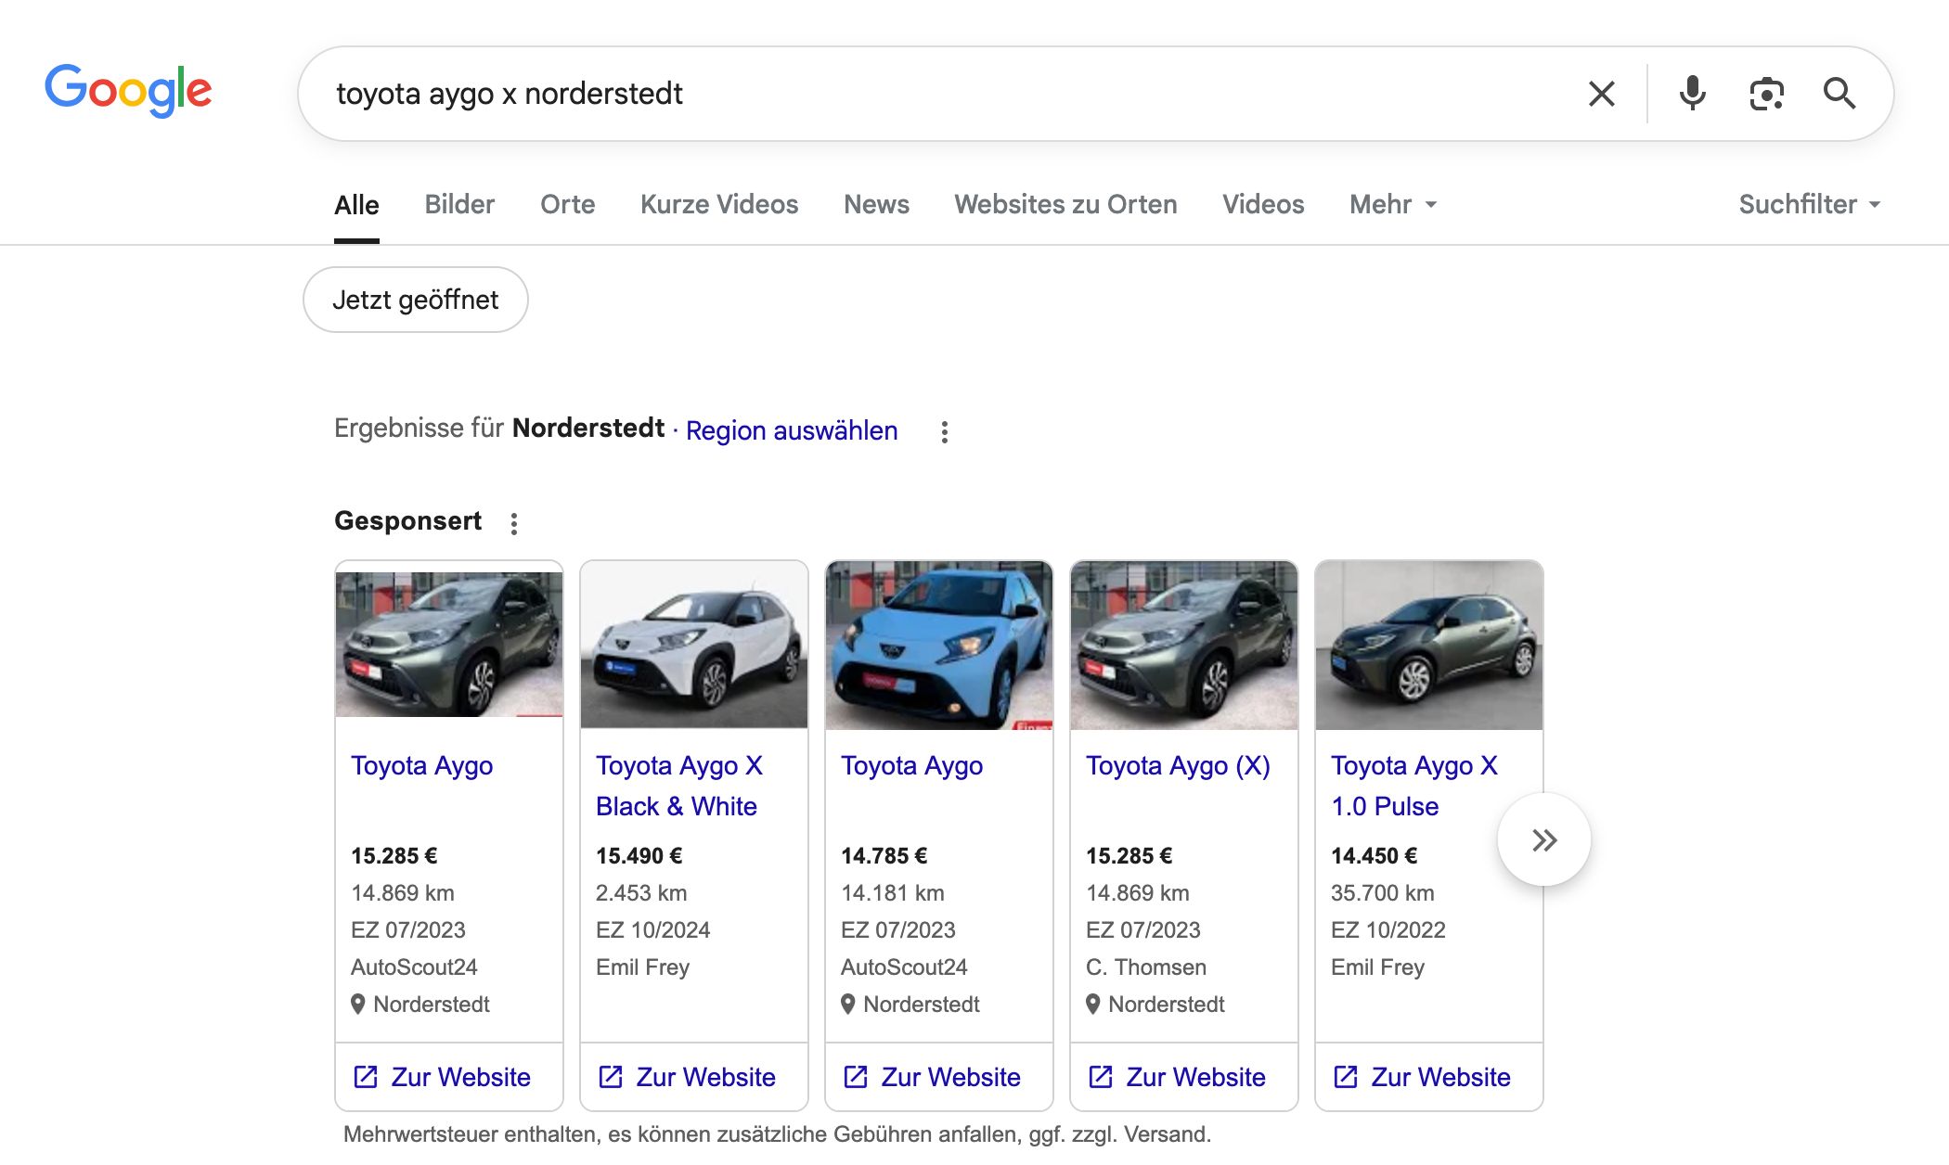
Task: Click the blue Aygo car thumbnail
Action: click(x=939, y=645)
